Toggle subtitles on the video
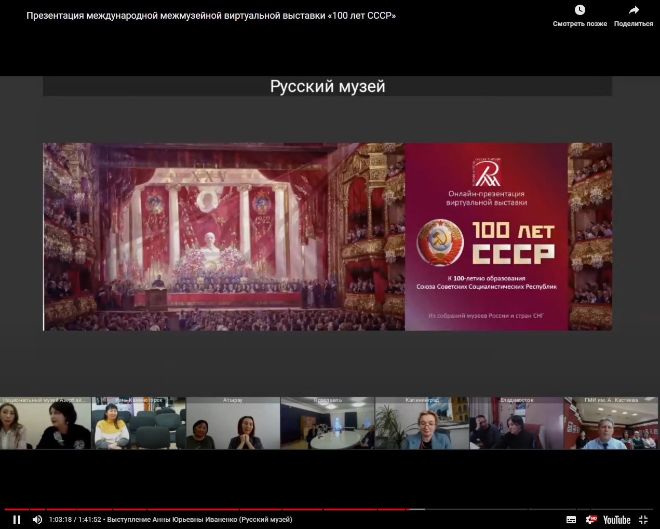Screen dimensions: 660x529 [571, 520]
